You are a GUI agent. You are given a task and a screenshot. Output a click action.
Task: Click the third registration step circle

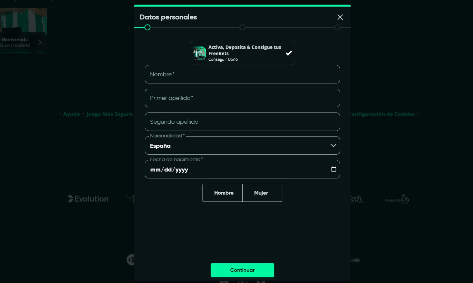(337, 27)
